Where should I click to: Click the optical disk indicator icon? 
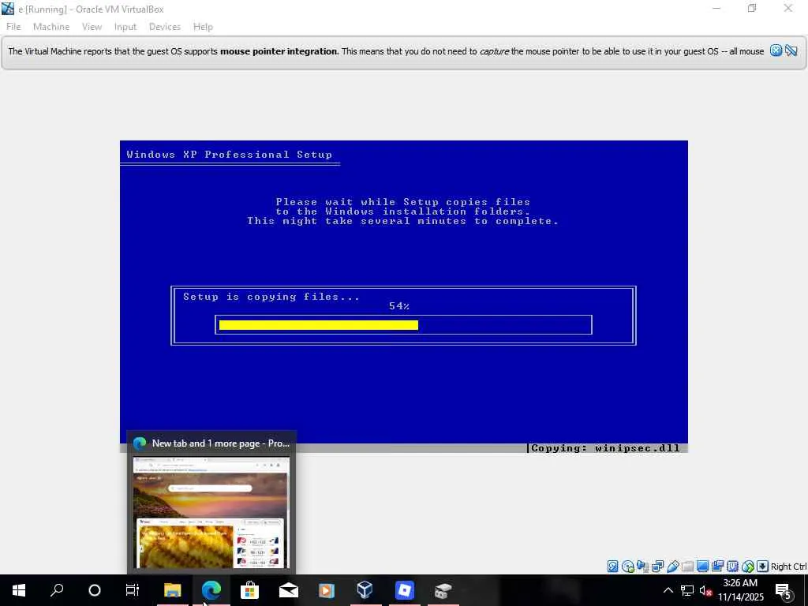click(x=627, y=567)
